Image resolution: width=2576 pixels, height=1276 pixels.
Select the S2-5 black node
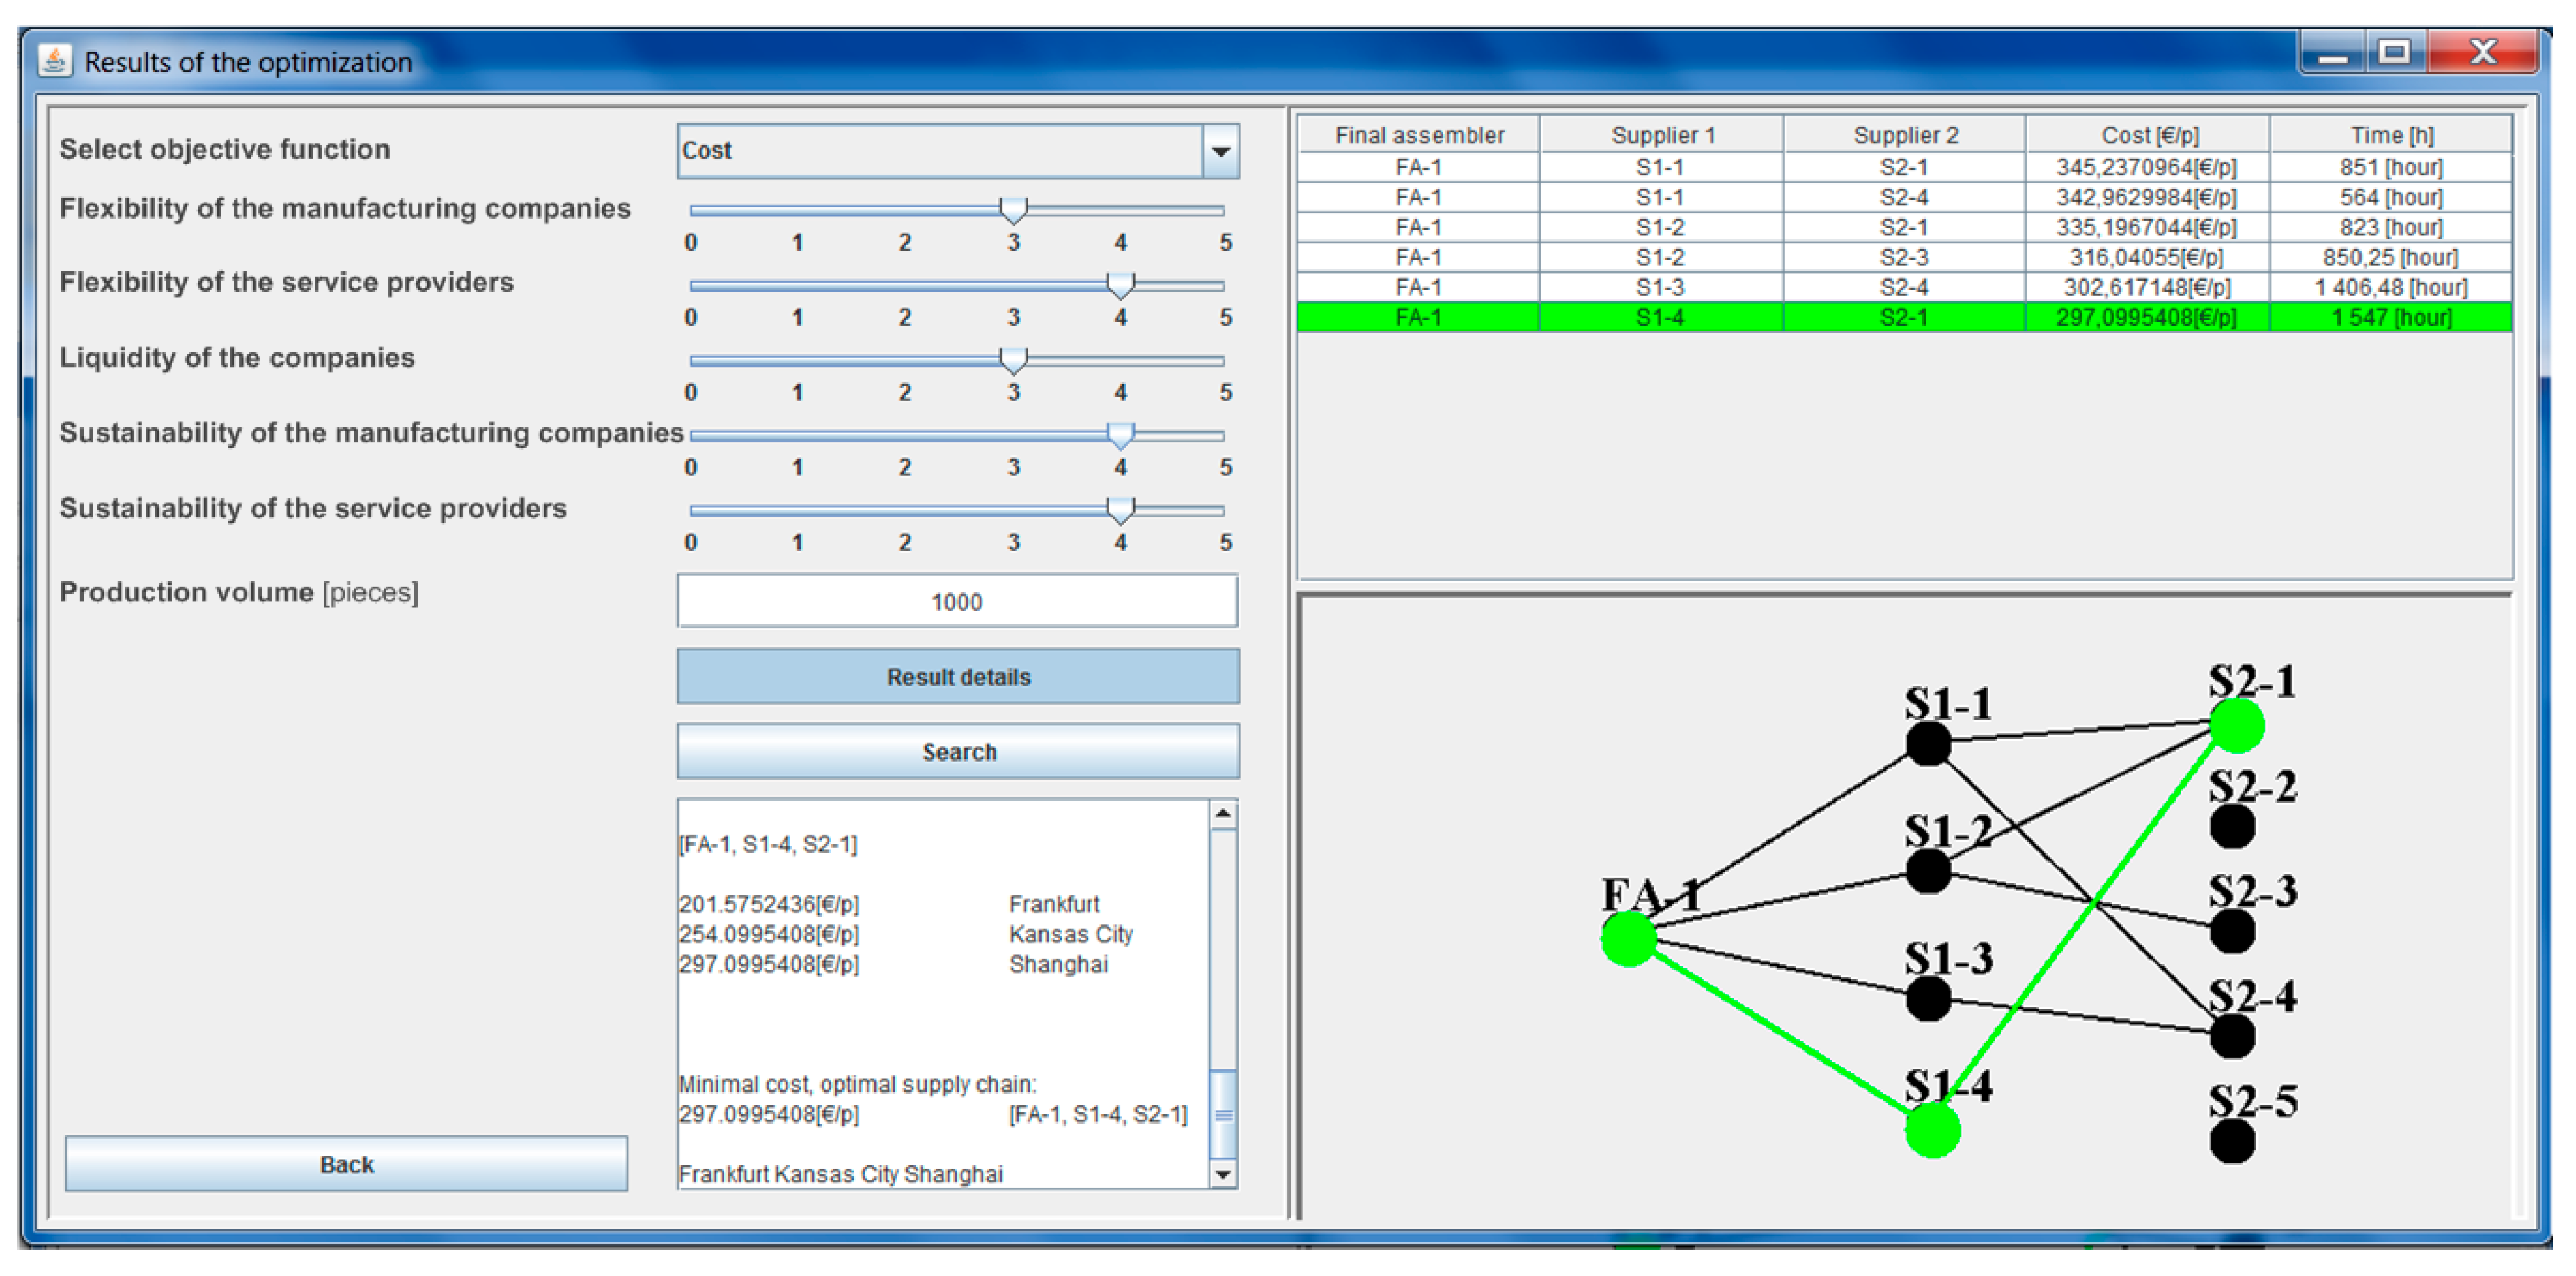pos(2232,1141)
